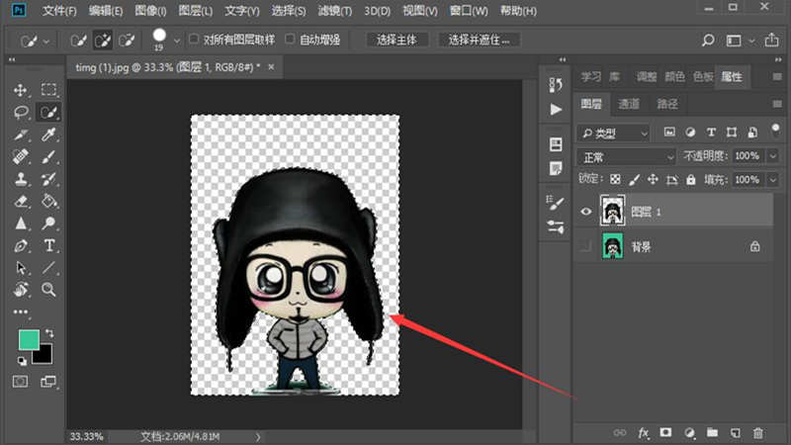Add a layer mask
Image resolution: width=791 pixels, height=445 pixels.
pyautogui.click(x=665, y=432)
